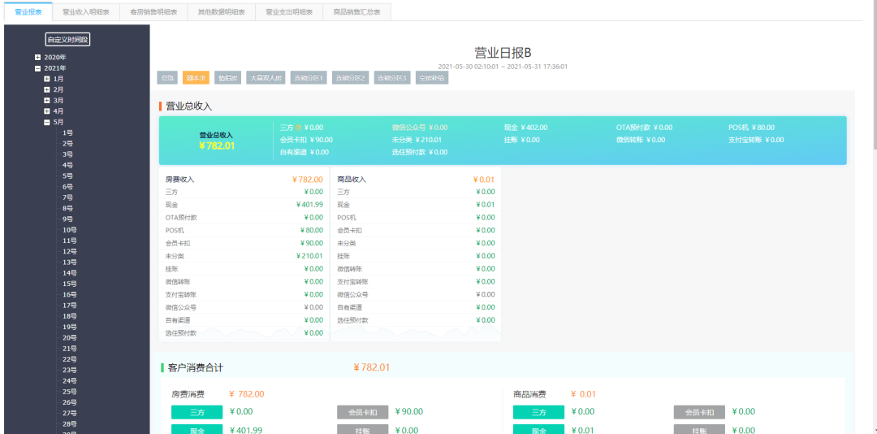877x434 pixels.
Task: Select 20号 in the May tree
Action: coord(69,337)
